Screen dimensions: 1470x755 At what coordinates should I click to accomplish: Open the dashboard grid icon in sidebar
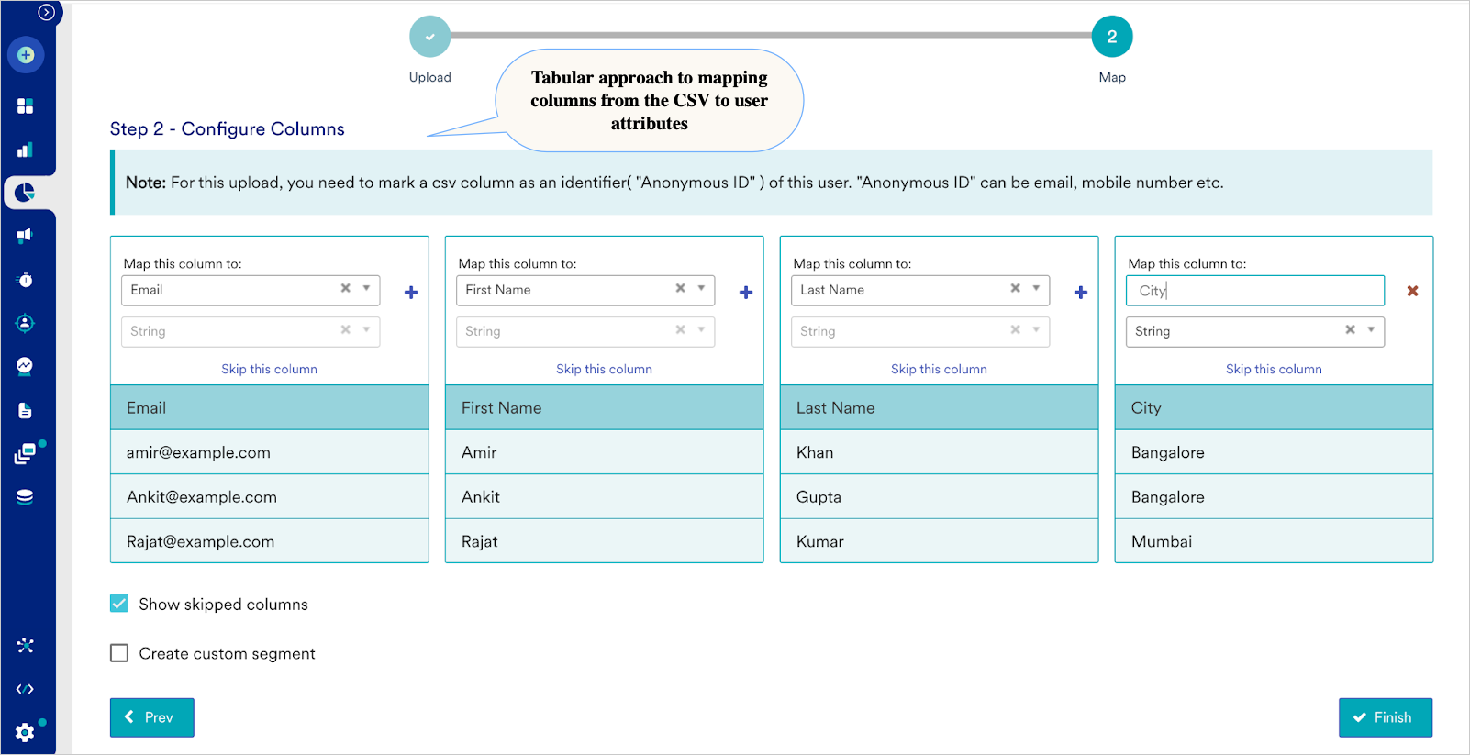(x=25, y=106)
